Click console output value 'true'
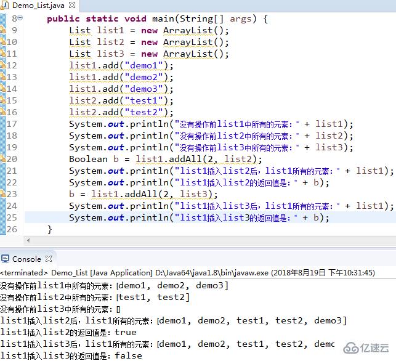This screenshot has height=361, width=396. coord(126,332)
